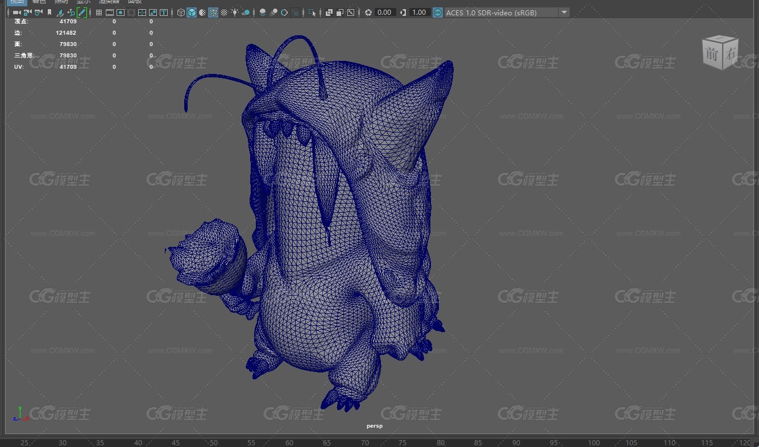Toggle Use Default Material icon
The image size is (759, 447).
point(202,12)
